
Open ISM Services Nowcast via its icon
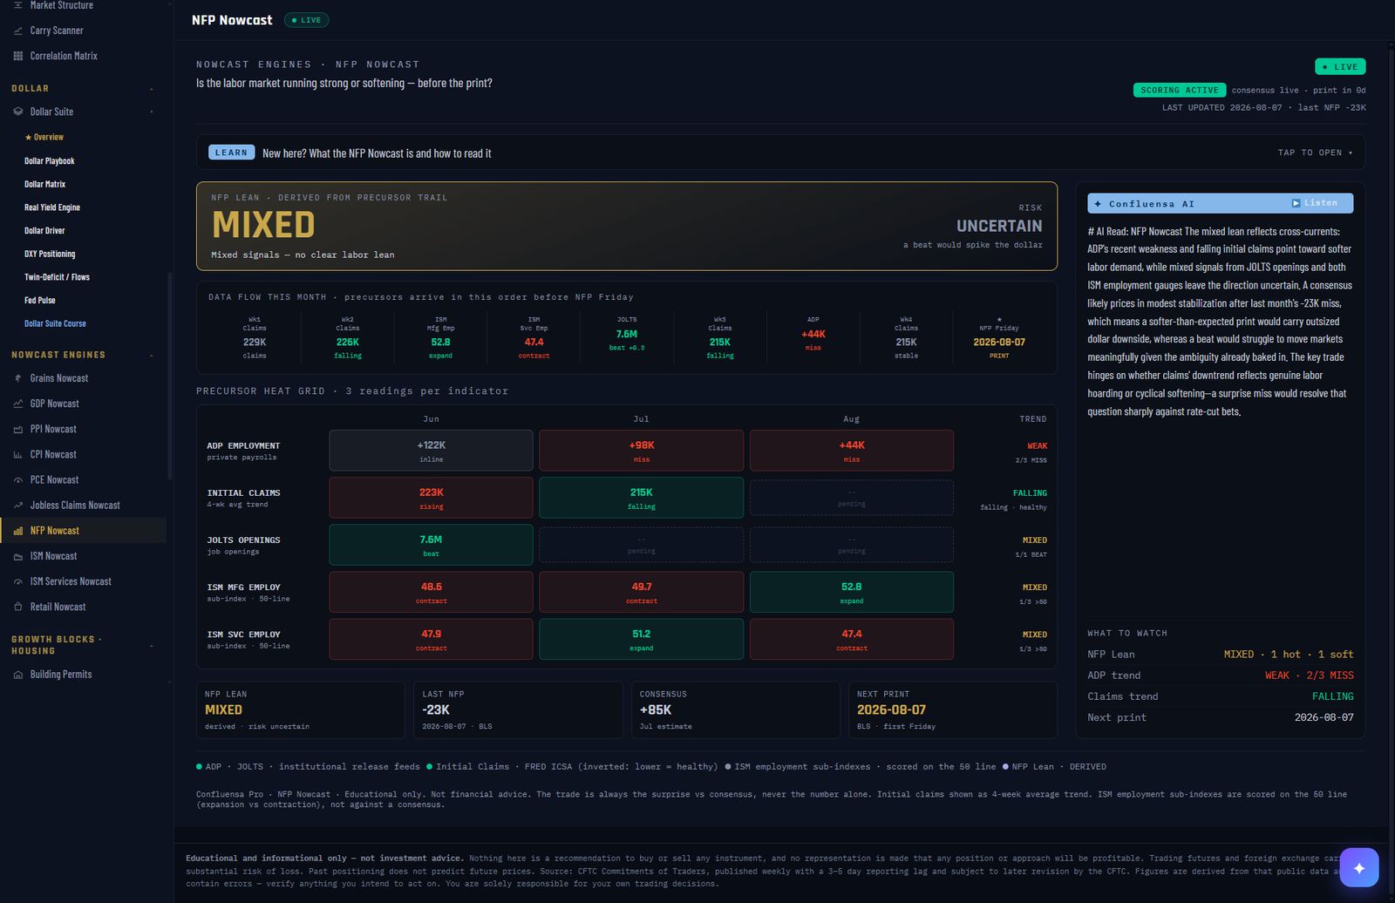pos(18,581)
